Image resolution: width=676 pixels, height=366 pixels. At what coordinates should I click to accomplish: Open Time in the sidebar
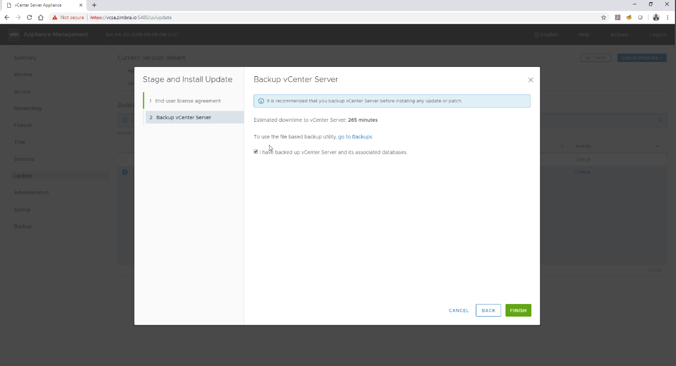click(20, 142)
